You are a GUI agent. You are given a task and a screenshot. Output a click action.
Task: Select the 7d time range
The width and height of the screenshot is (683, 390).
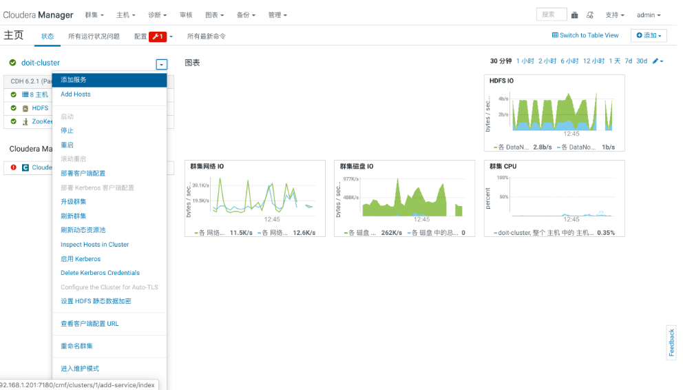[628, 61]
